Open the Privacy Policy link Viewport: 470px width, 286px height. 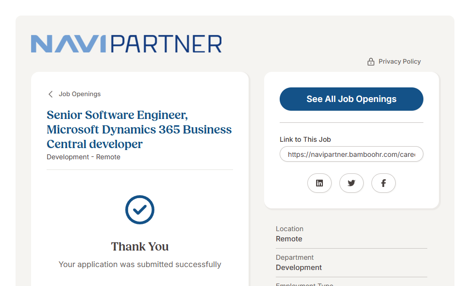399,62
